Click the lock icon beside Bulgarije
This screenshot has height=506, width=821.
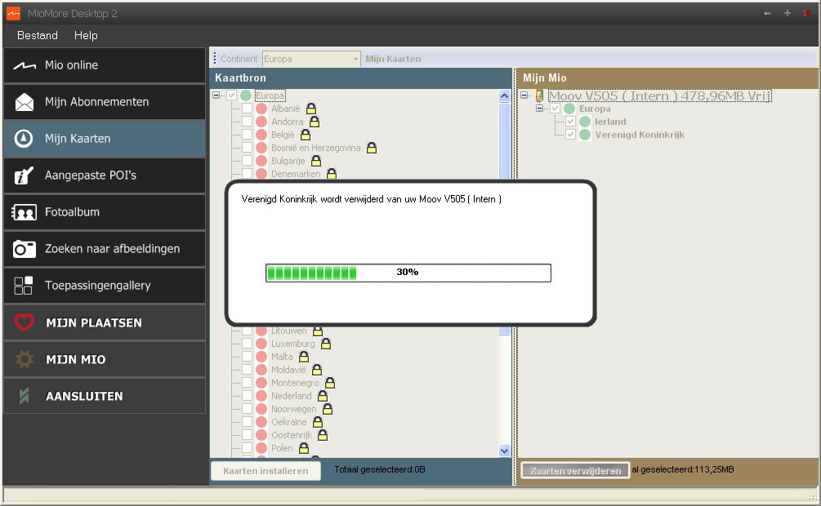(x=315, y=161)
